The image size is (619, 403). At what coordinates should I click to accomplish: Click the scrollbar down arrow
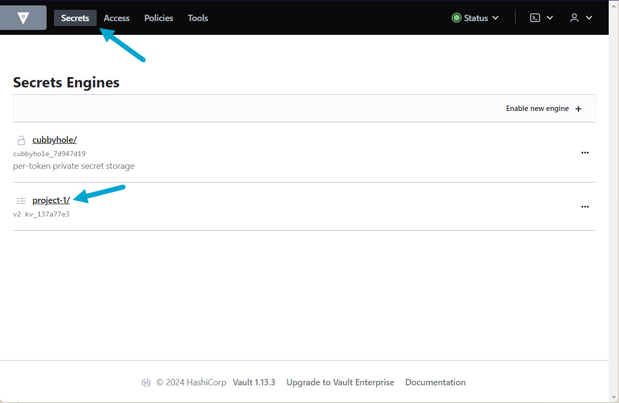tap(614, 397)
